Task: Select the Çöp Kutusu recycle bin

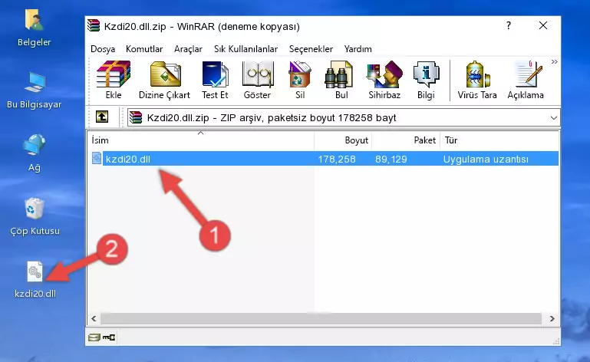Action: point(35,217)
